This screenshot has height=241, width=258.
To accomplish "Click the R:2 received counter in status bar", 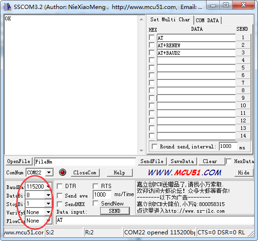I will pyautogui.click(x=103, y=232).
